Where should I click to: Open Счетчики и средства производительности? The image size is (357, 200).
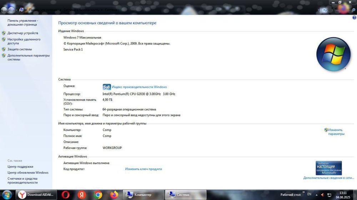[x=22, y=180]
